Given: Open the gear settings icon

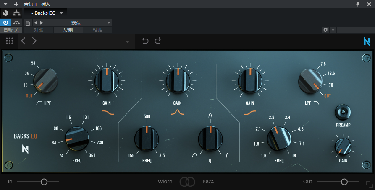Looking at the screenshot, I should click(x=325, y=30).
